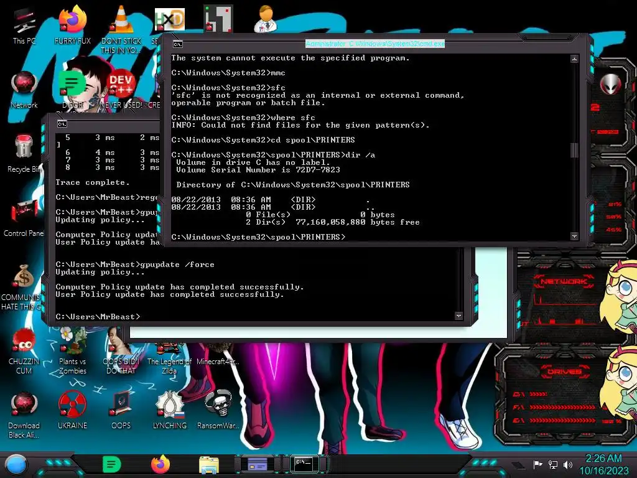Launch the CHUZZIN red fuzzy icon

(24, 351)
